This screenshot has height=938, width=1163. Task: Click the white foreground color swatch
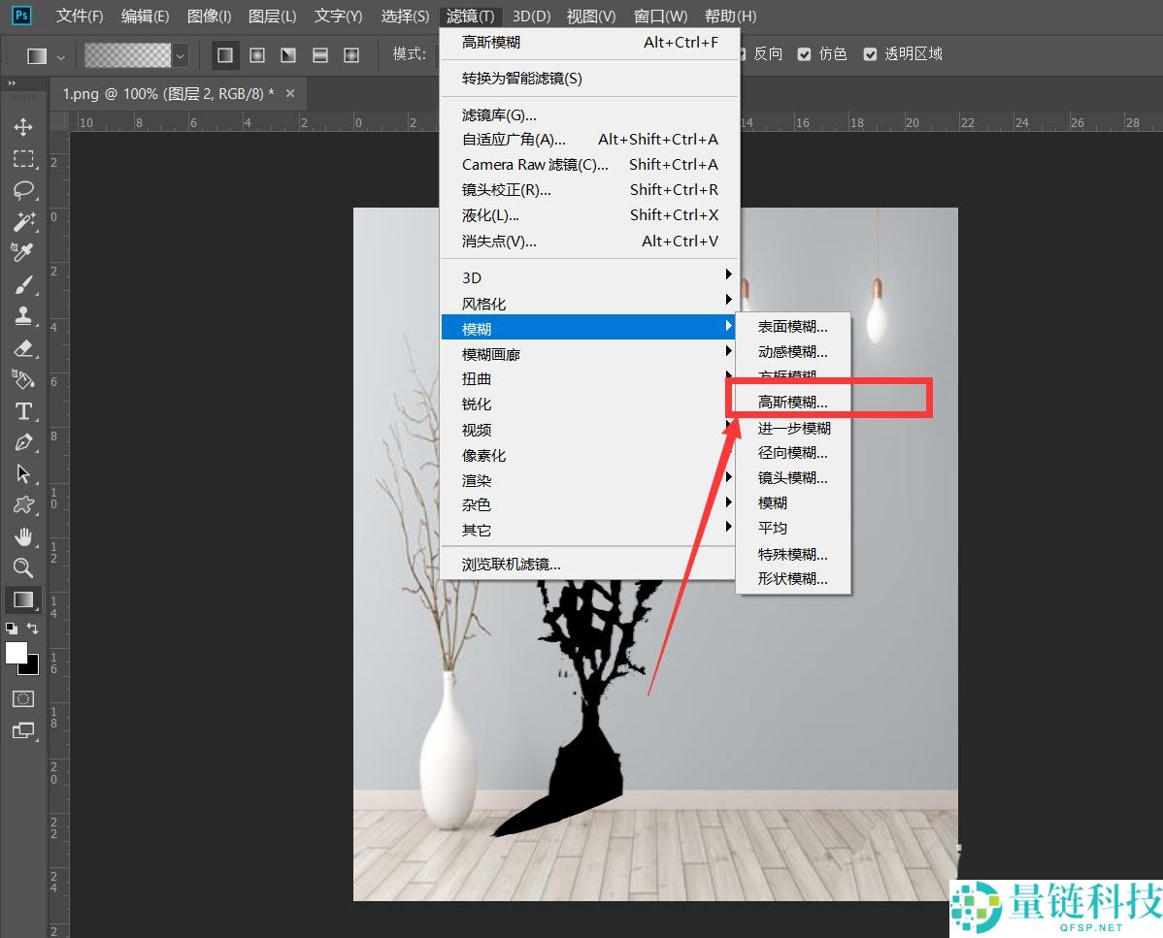16,653
